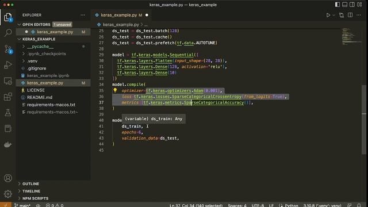Click the Ln 37, Col 34 position indicator

click(x=196, y=205)
